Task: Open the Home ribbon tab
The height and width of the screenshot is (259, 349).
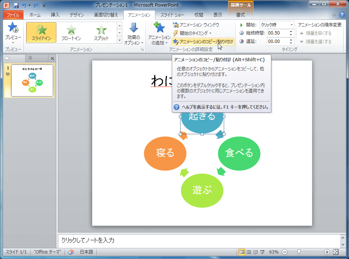Action: [35, 15]
